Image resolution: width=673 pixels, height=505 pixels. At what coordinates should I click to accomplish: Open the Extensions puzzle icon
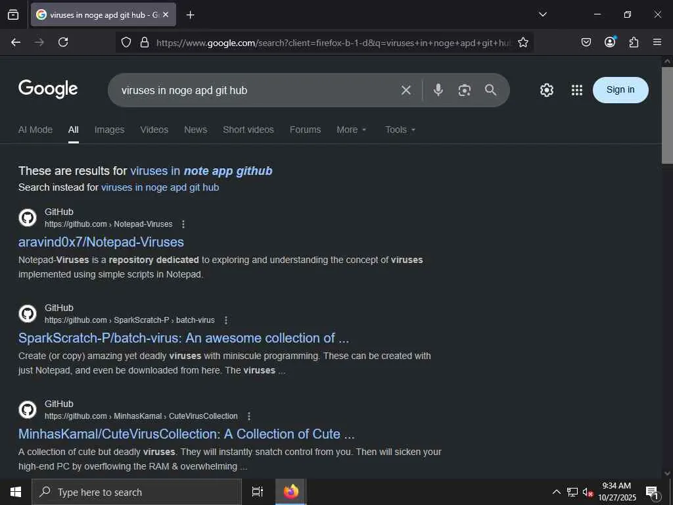[x=634, y=42]
